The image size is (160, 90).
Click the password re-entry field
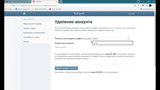(113, 43)
